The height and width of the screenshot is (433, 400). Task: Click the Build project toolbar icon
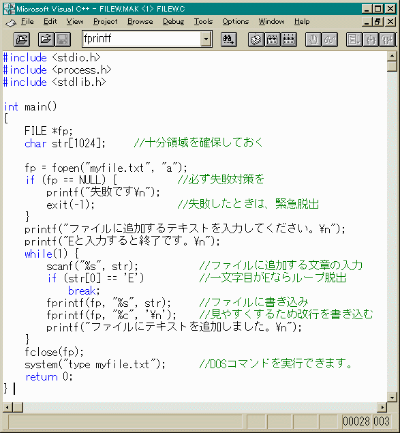pos(272,40)
